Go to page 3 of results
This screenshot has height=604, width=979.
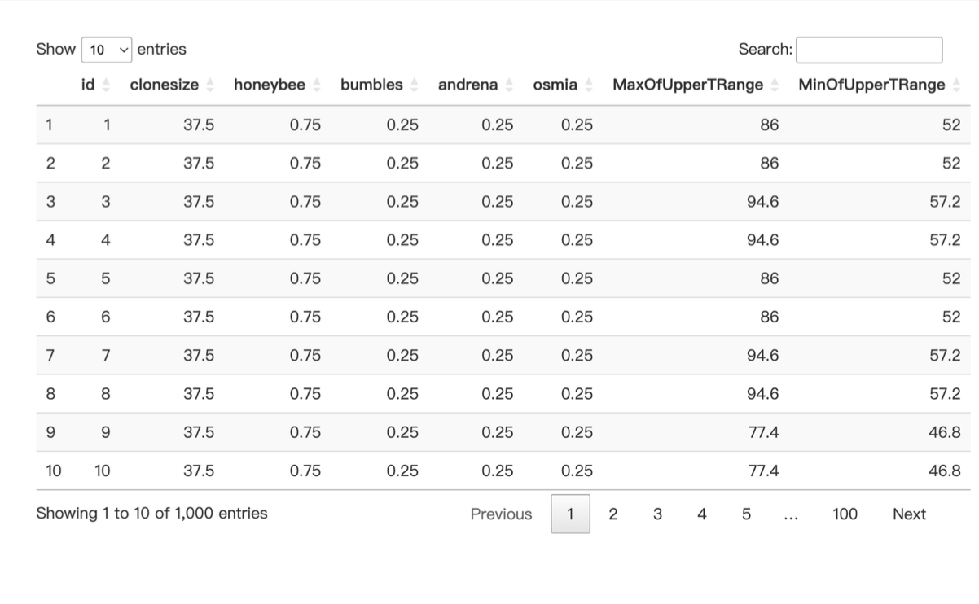pos(657,514)
